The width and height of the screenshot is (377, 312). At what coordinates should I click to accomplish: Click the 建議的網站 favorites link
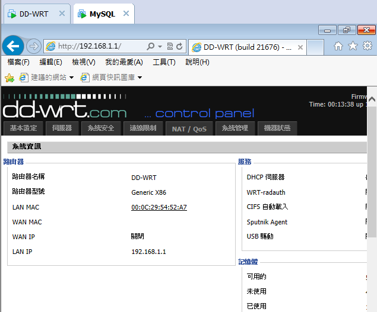[x=43, y=78]
